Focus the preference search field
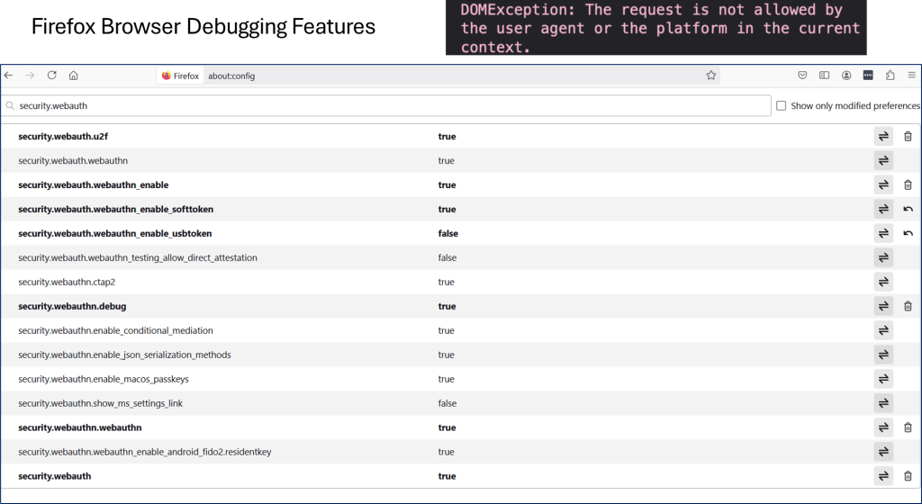 [x=387, y=106]
